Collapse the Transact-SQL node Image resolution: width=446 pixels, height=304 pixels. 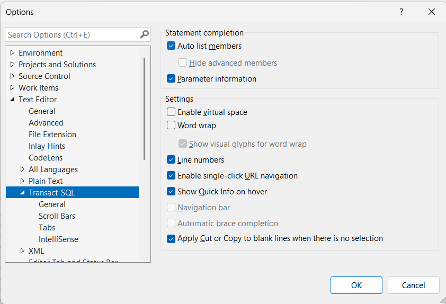click(x=22, y=193)
